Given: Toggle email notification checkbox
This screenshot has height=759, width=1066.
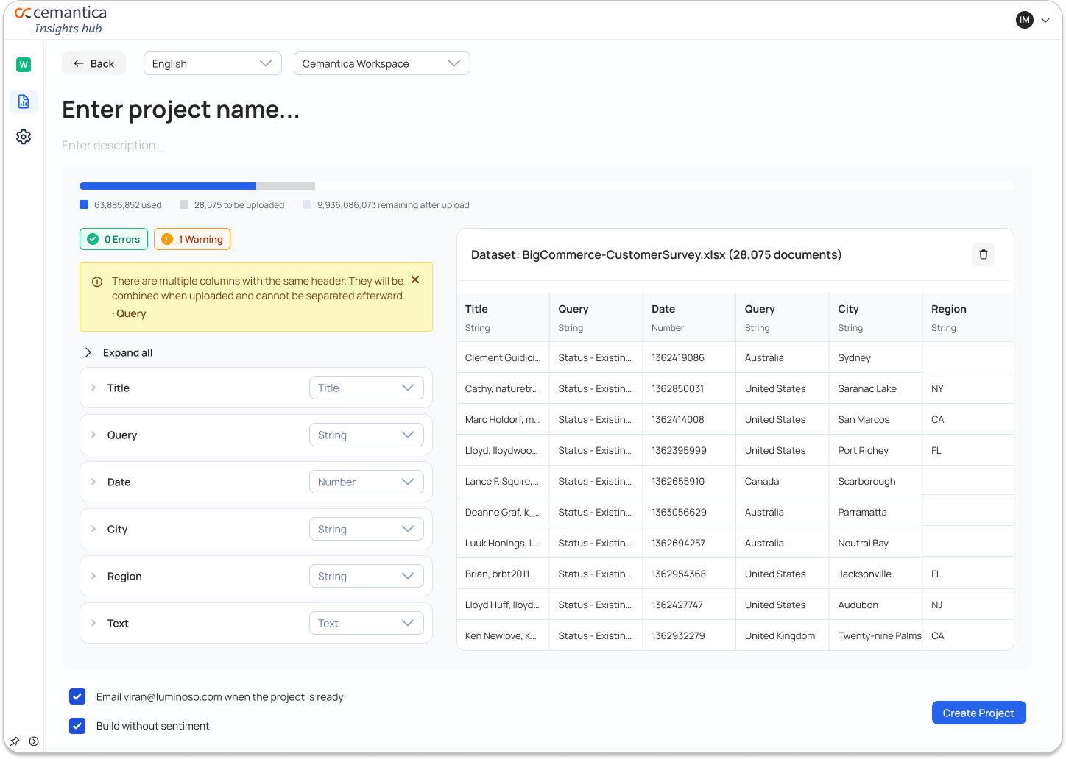Looking at the screenshot, I should (x=77, y=696).
